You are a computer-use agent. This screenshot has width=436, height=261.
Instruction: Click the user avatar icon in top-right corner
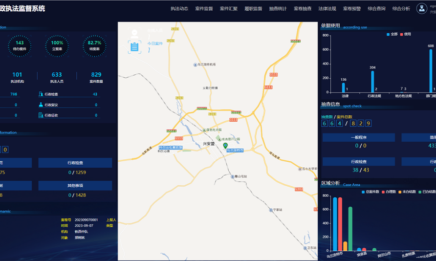pyautogui.click(x=421, y=8)
